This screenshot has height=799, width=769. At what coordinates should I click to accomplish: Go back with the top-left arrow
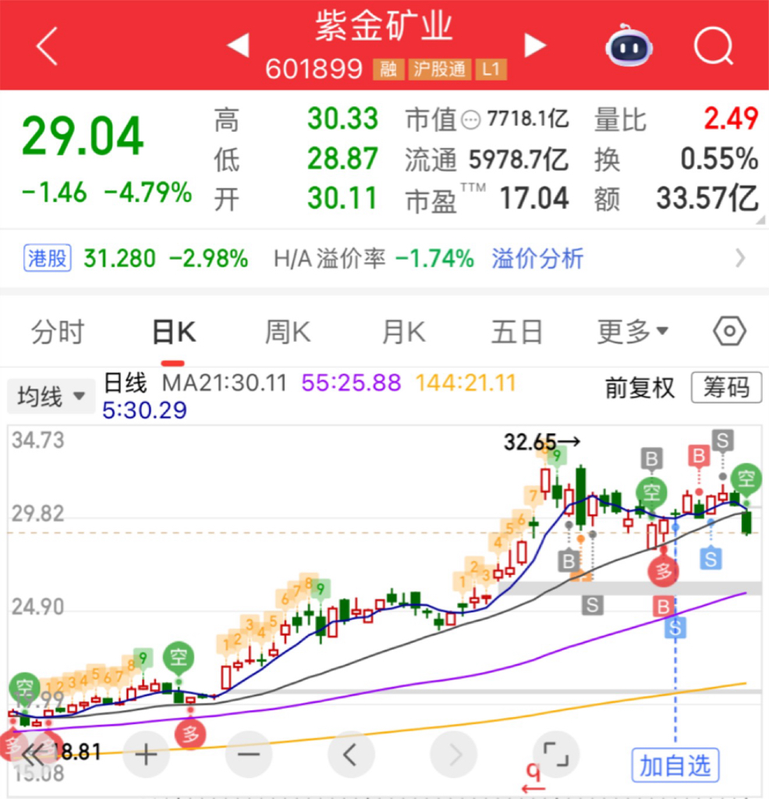pyautogui.click(x=47, y=46)
